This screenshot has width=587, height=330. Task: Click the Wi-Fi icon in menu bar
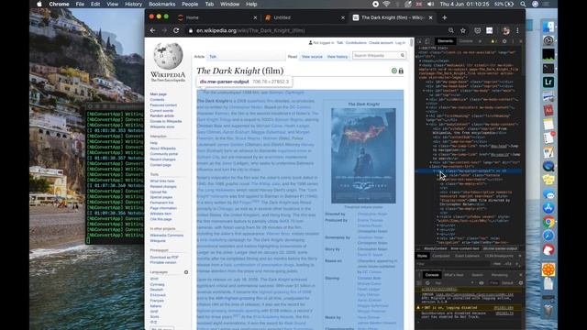(386, 4)
